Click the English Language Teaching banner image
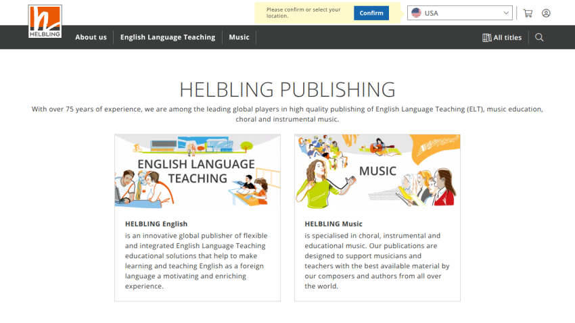Screen dimensions: 575x323 tap(198, 172)
